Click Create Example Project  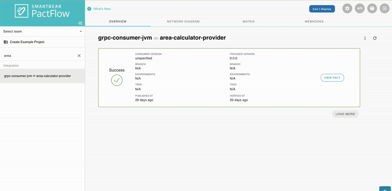27,42
